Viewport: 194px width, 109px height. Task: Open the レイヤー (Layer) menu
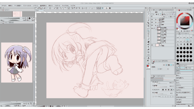(35, 5)
